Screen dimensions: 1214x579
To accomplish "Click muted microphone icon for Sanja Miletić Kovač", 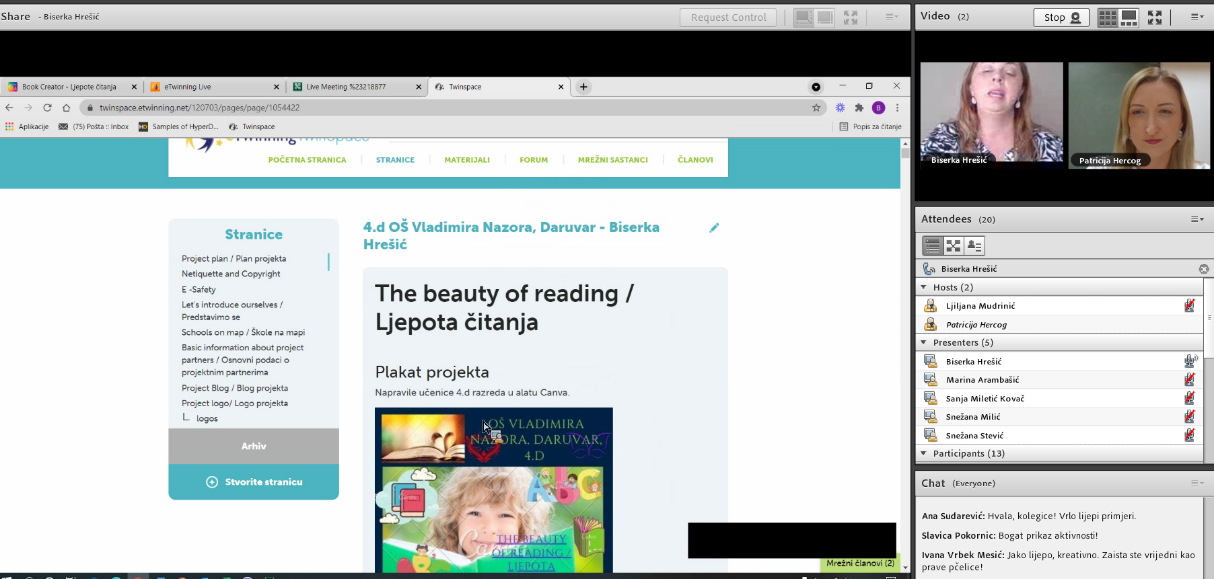I will click(x=1190, y=398).
